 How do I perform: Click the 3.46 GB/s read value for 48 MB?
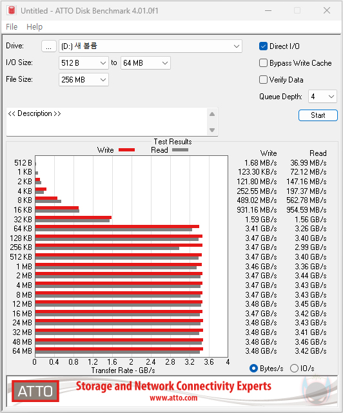pyautogui.click(x=311, y=342)
